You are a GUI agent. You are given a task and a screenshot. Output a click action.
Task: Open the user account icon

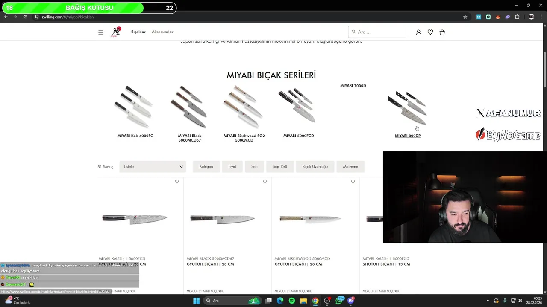click(418, 32)
